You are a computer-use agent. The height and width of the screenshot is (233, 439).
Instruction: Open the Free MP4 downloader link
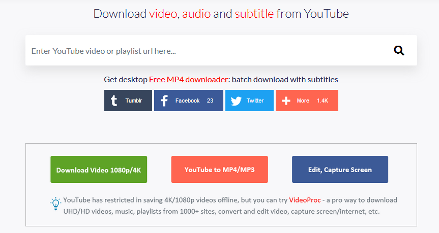188,80
